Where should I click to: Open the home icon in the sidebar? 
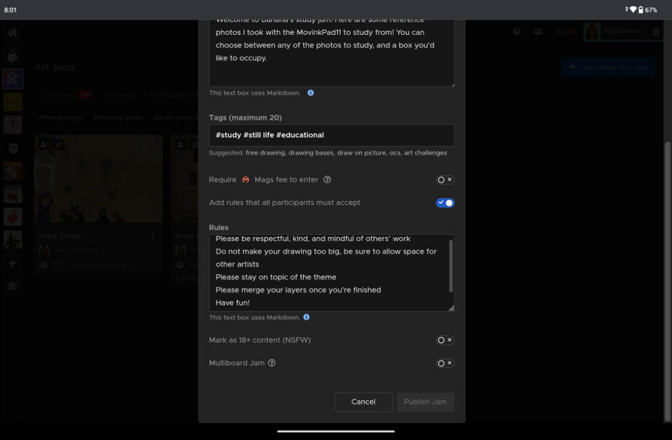[12, 33]
